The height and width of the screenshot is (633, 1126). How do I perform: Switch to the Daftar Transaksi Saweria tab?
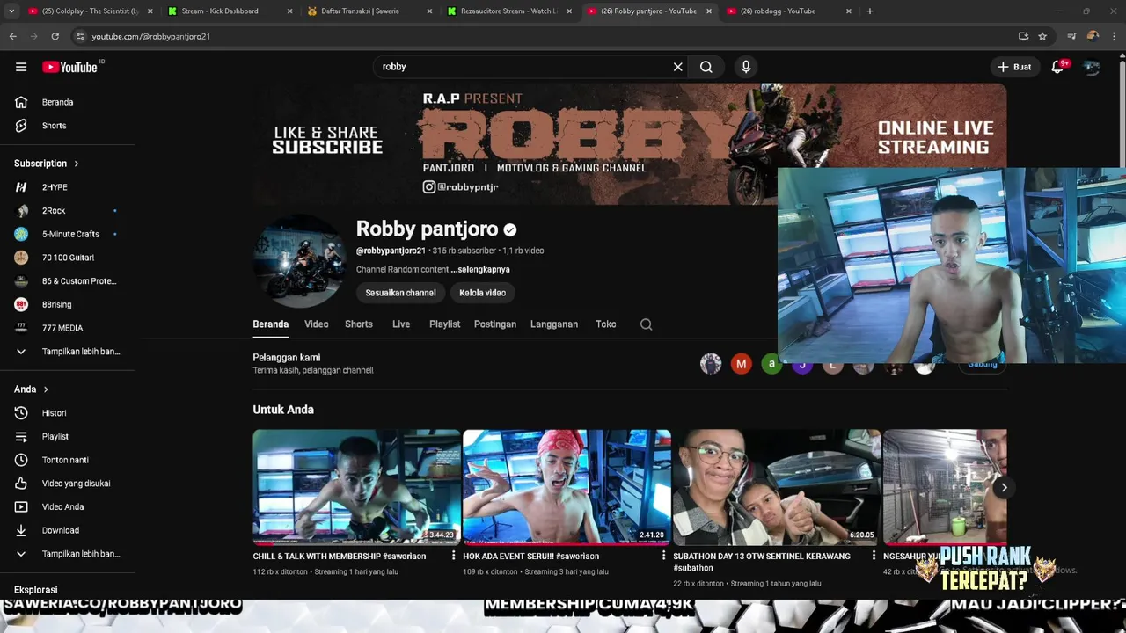point(369,11)
